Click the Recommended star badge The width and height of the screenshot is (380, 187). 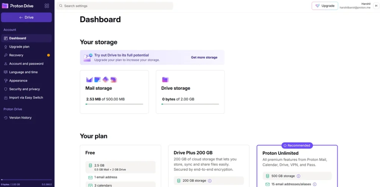coord(297,146)
